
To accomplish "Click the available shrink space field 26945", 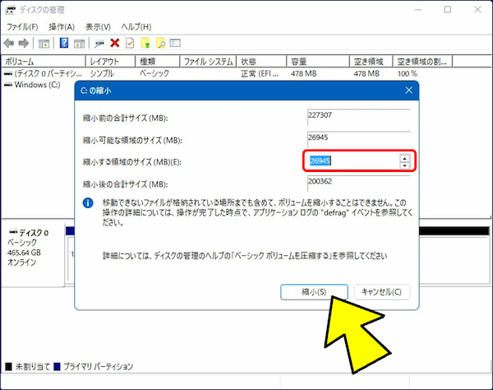I will click(359, 139).
